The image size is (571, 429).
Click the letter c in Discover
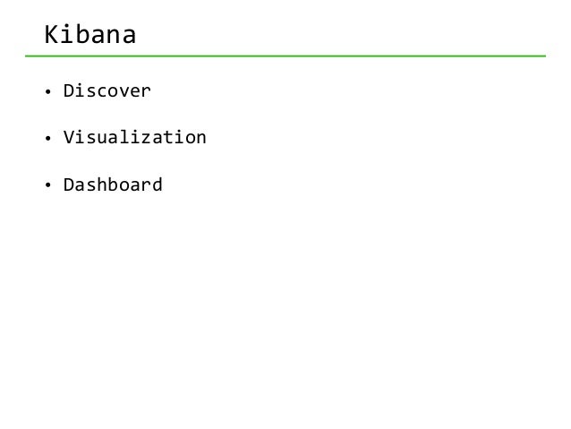(102, 92)
